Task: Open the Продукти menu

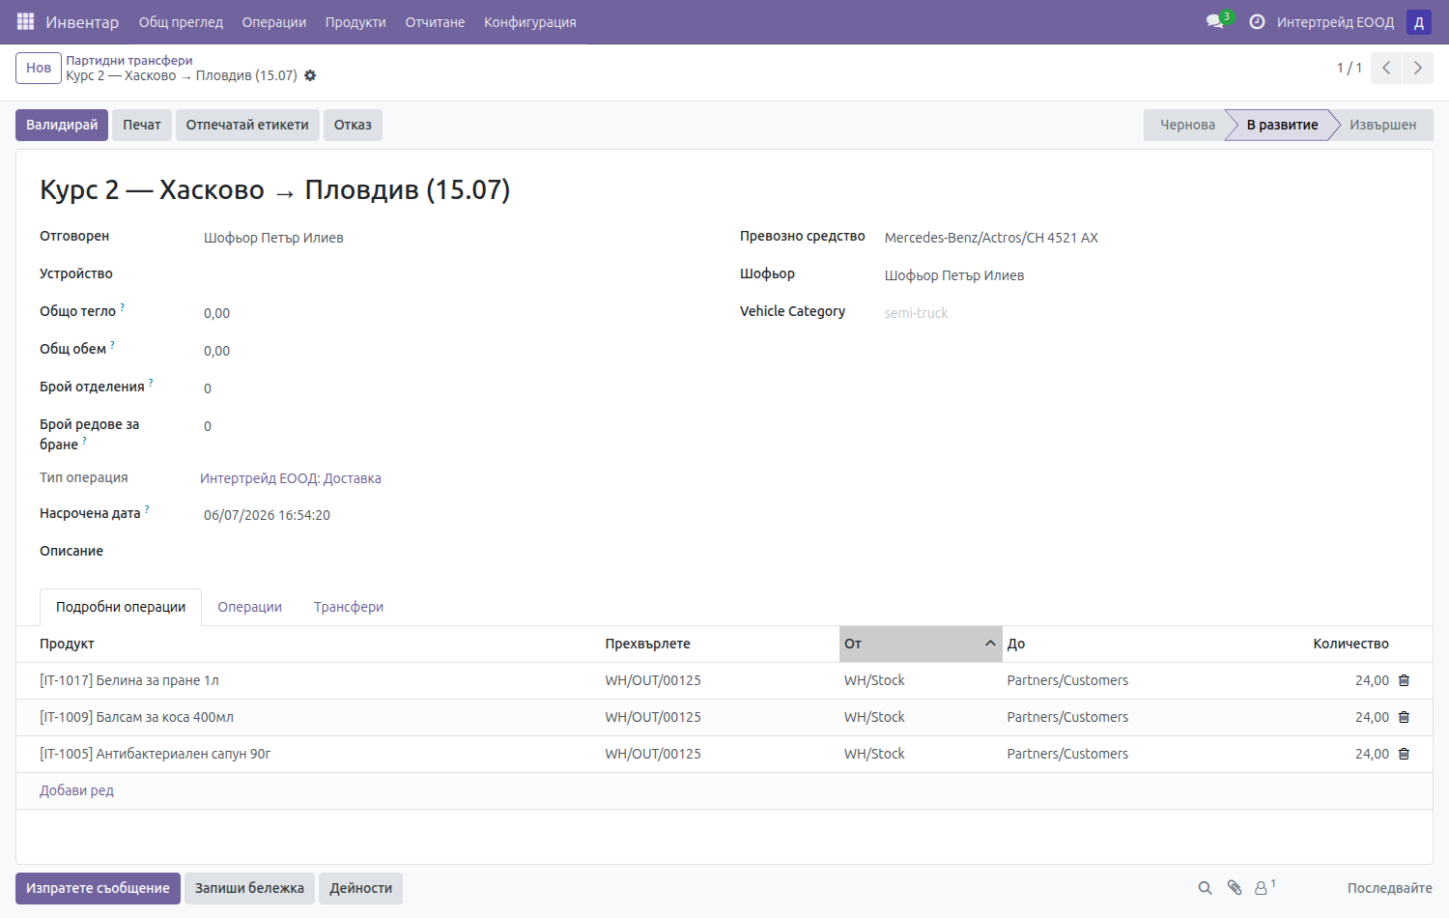Action: [x=355, y=22]
